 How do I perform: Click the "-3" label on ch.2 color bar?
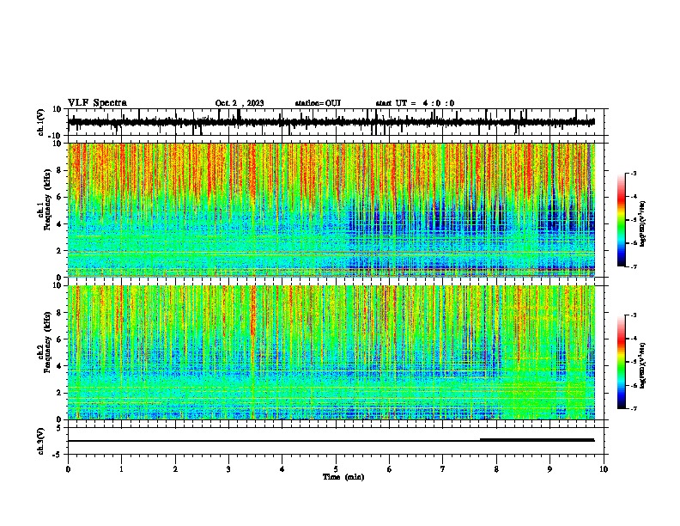pyautogui.click(x=634, y=315)
